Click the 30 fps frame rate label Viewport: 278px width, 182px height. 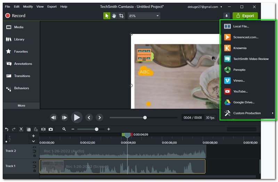[x=210, y=118]
